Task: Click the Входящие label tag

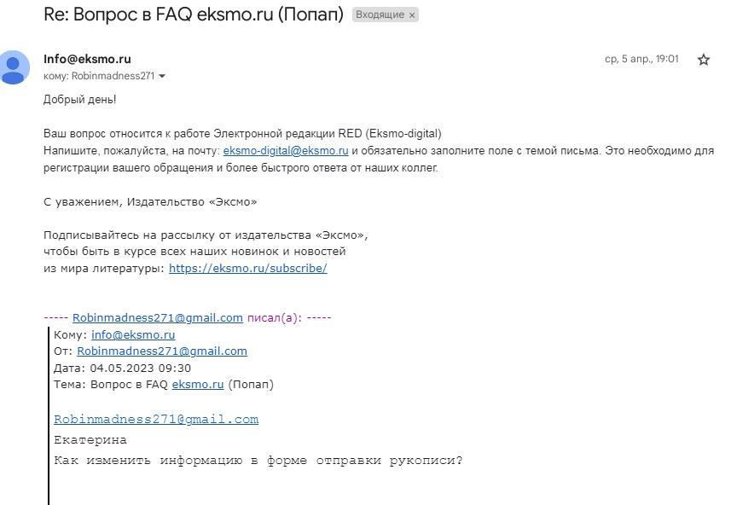Action: click(x=380, y=15)
